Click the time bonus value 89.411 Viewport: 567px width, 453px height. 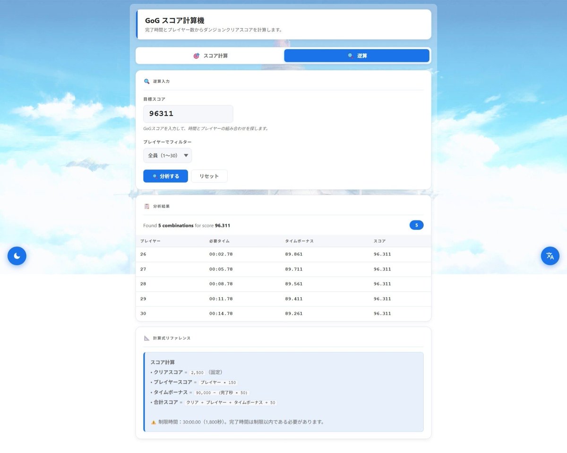pos(294,299)
